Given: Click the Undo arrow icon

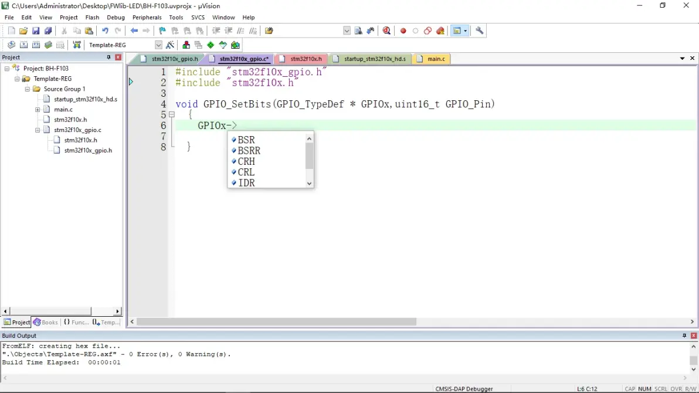Looking at the screenshot, I should pyautogui.click(x=105, y=31).
